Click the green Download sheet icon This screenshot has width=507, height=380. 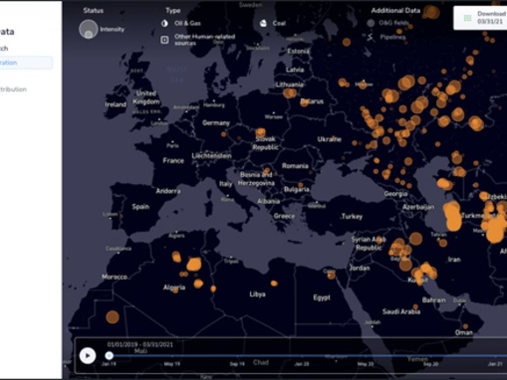pos(467,18)
